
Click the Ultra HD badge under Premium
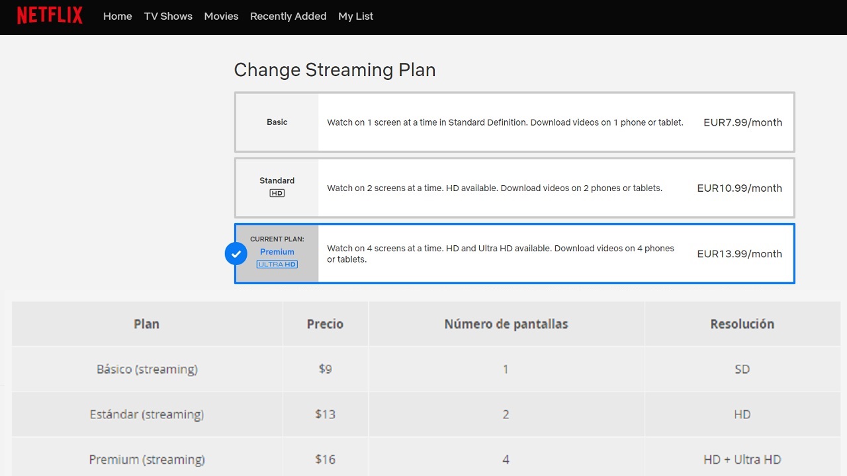coord(277,264)
